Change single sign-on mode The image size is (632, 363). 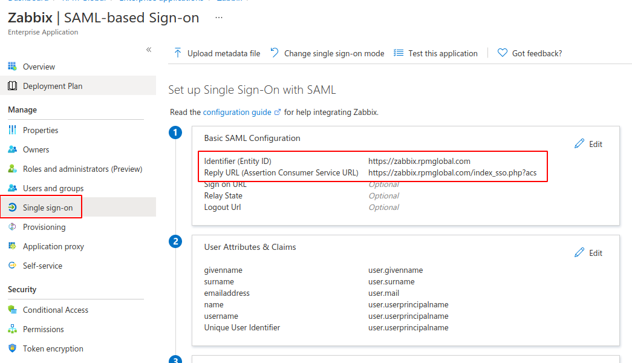coord(327,53)
